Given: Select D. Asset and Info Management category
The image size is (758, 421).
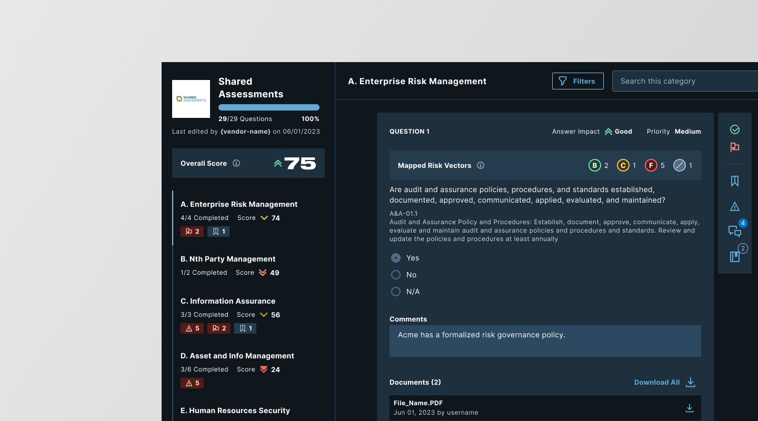Looking at the screenshot, I should click(237, 356).
